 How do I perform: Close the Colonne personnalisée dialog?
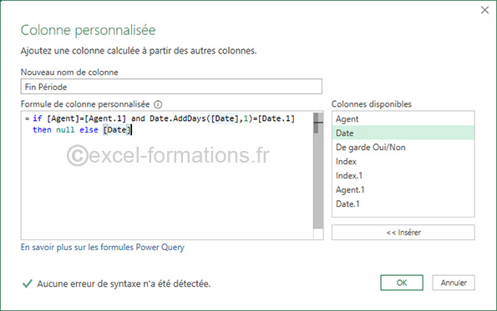coord(484,10)
